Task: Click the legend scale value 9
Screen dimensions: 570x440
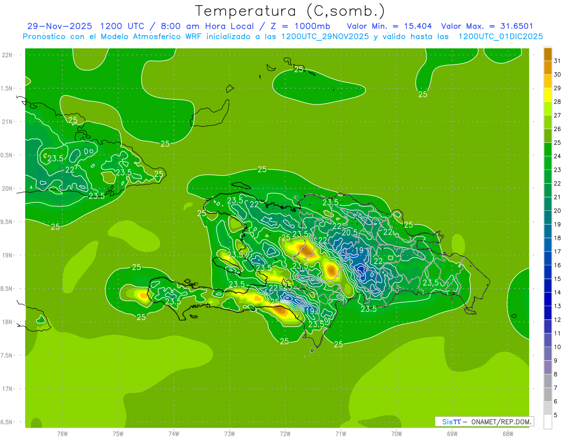Action: 556,361
